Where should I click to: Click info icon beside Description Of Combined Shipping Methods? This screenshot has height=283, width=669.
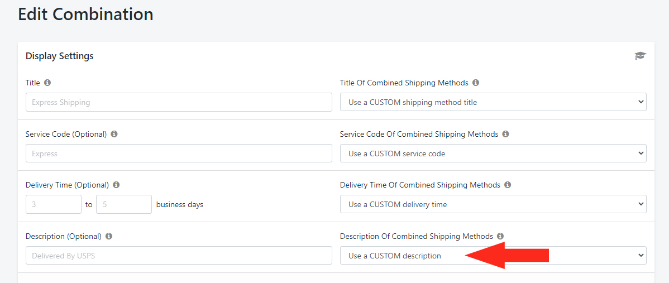[500, 236]
